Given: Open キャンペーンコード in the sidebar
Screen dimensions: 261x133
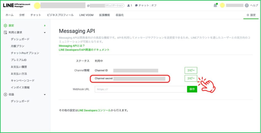Looking at the screenshot, I should click(x=23, y=81).
